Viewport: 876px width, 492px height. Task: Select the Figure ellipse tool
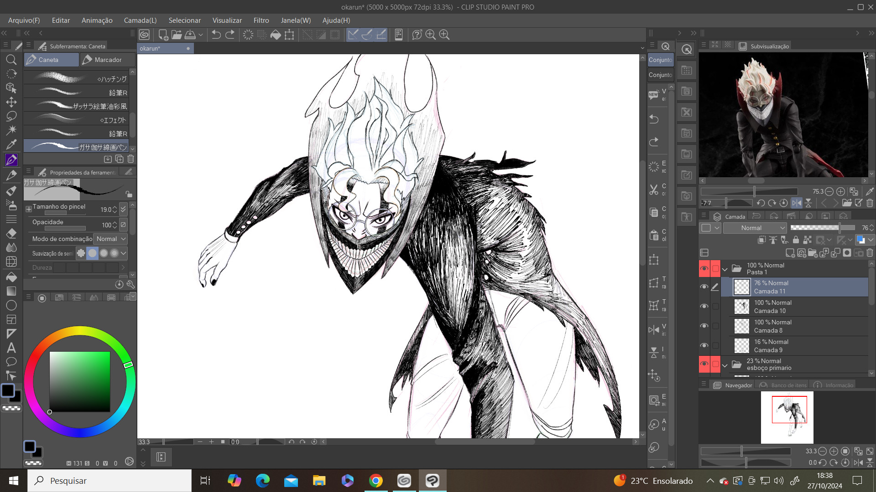[11, 305]
